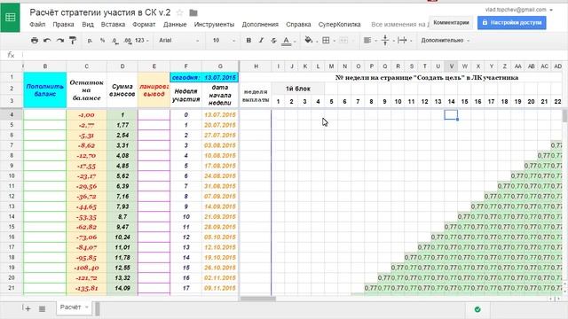Click the Merge cells icon

point(343,41)
